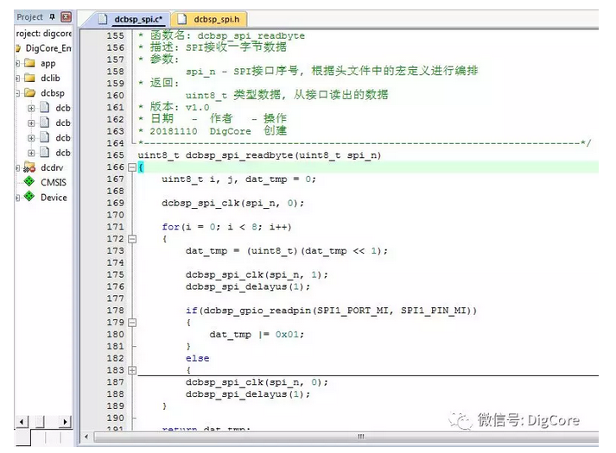Expand the Device component node
Viewport: 616px width, 453px height.
click(17, 198)
